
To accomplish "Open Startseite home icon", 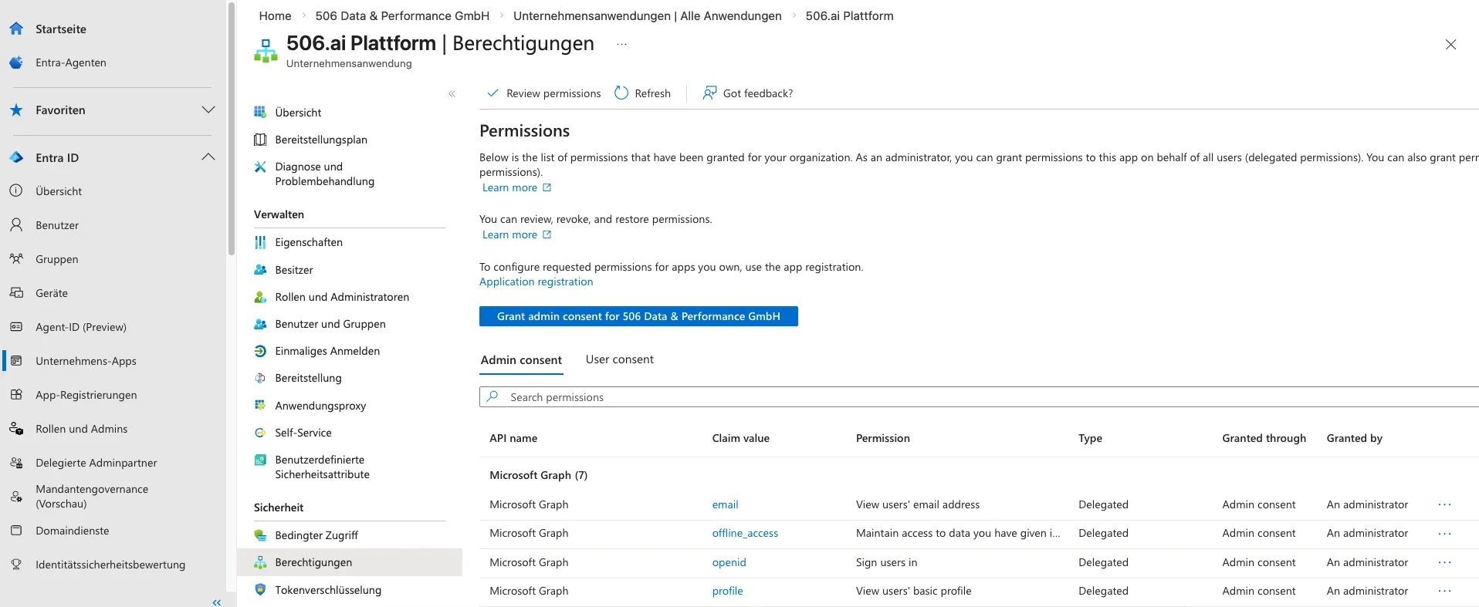I will pos(16,29).
